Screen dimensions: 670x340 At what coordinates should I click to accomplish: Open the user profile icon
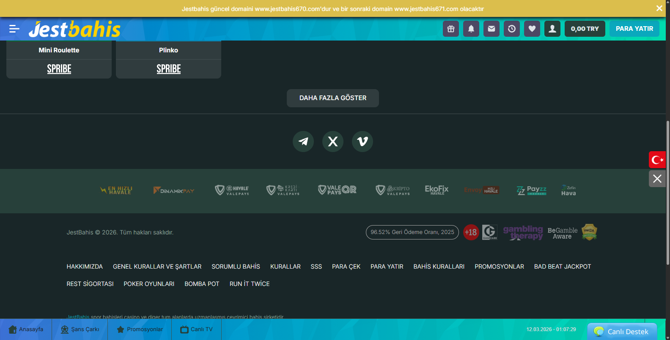point(552,29)
